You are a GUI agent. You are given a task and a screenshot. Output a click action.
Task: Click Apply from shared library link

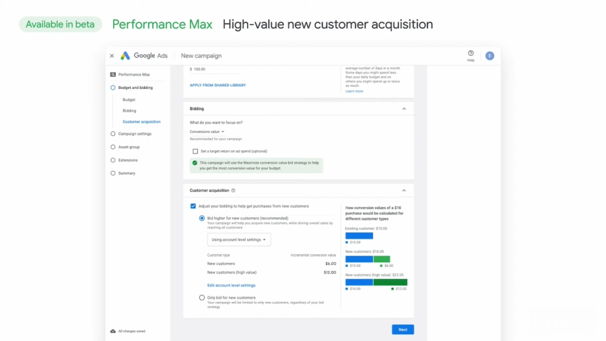tap(217, 85)
